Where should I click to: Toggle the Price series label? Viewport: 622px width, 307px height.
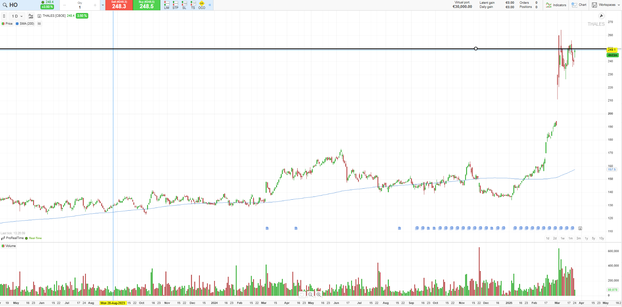click(7, 24)
